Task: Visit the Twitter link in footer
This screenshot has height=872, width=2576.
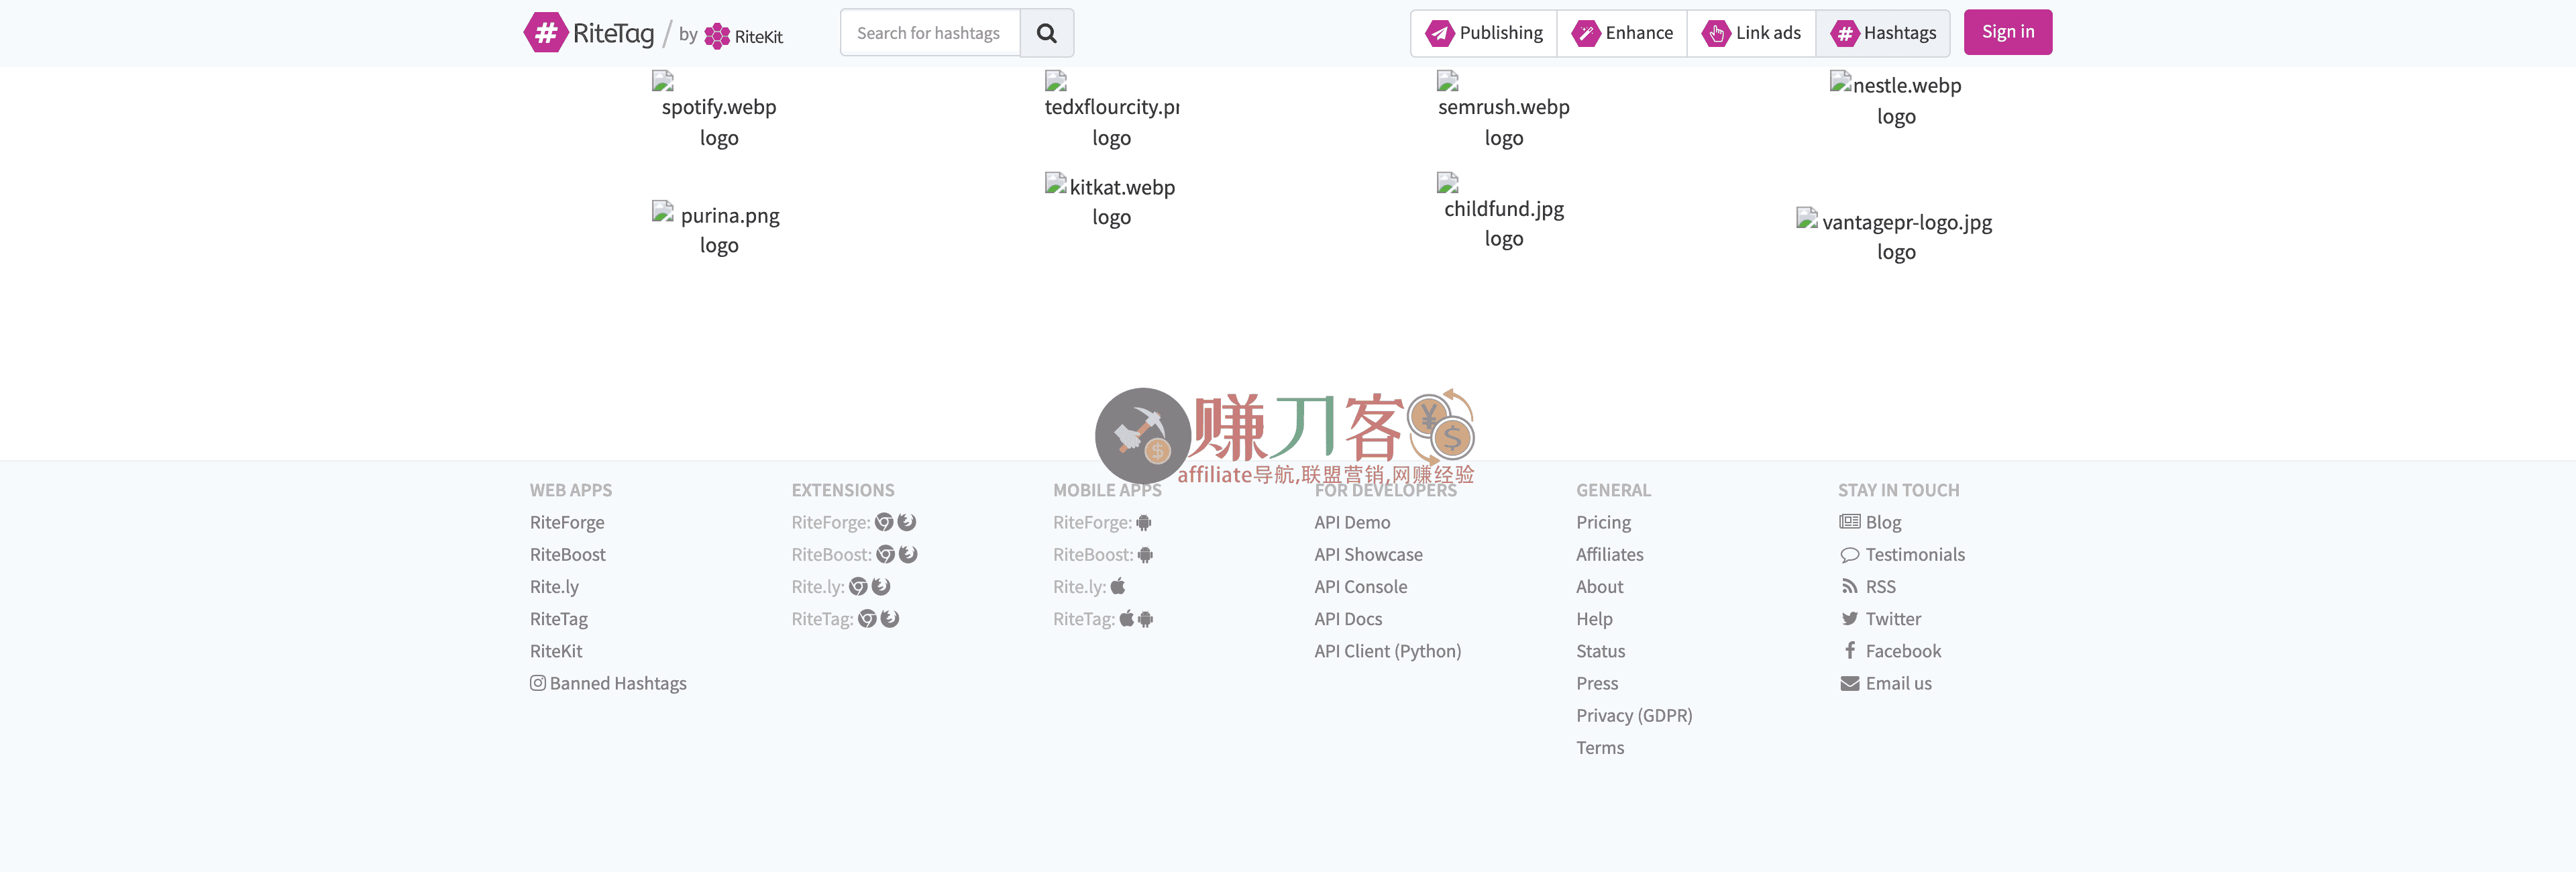Action: (1892, 619)
